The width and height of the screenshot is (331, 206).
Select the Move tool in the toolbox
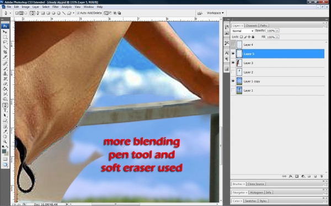(x=5, y=32)
